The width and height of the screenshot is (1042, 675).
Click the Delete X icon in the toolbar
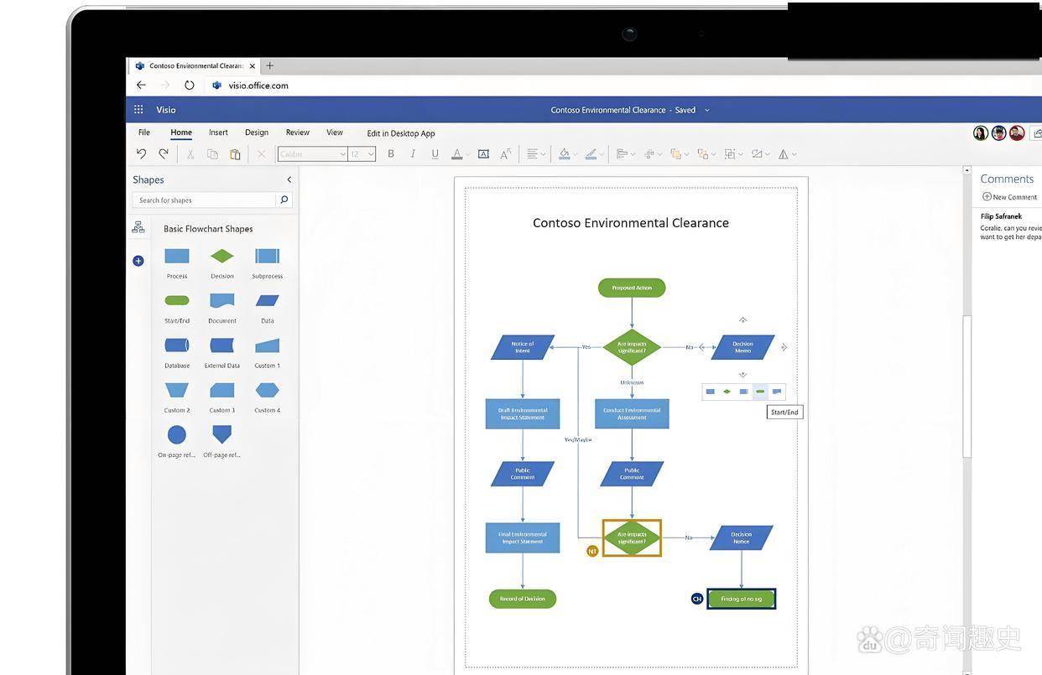coord(261,154)
